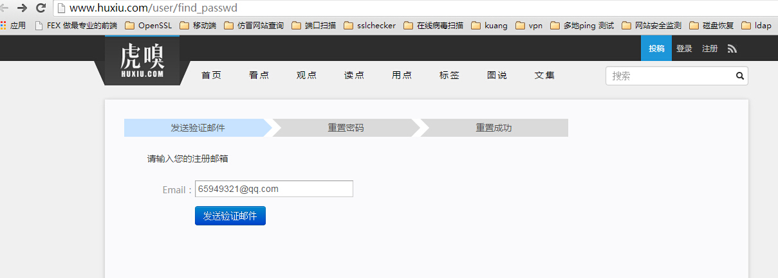Select the 重置密码 step tab
This screenshot has height=278, width=778.
click(346, 128)
